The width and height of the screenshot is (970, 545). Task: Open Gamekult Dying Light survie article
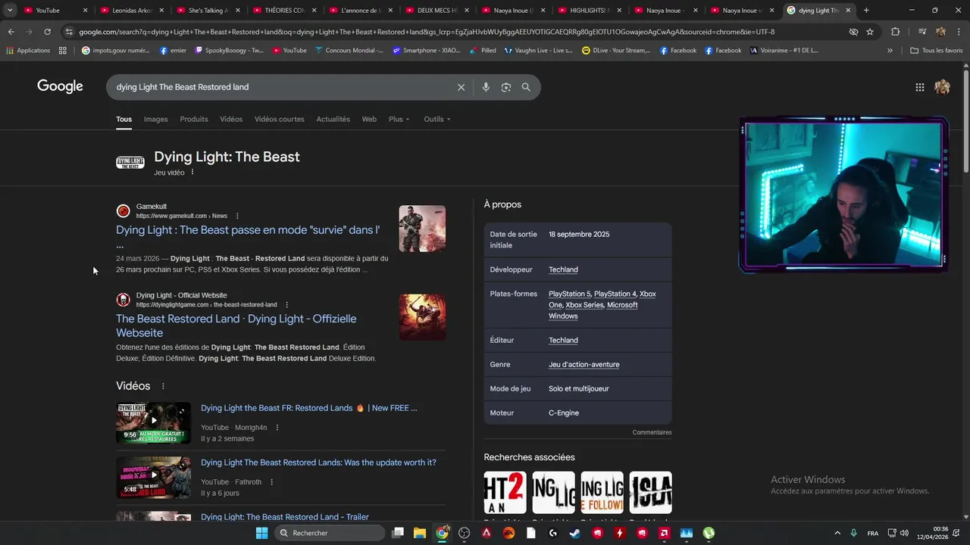(248, 229)
